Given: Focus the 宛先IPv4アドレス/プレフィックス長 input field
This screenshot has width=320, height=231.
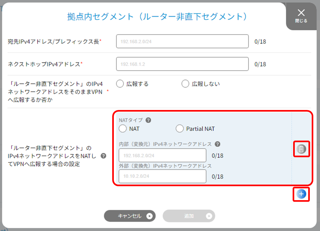Looking at the screenshot, I should click(x=182, y=41).
